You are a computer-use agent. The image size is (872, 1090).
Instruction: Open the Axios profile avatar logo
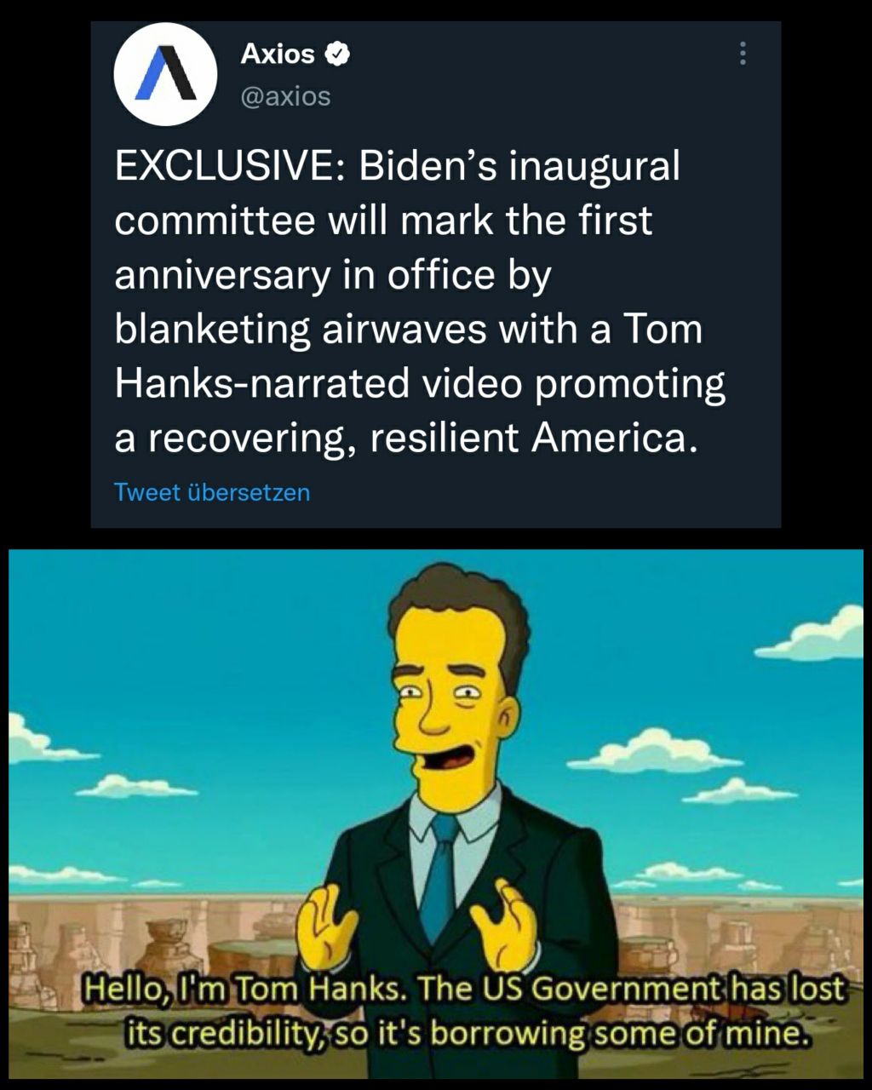click(165, 74)
